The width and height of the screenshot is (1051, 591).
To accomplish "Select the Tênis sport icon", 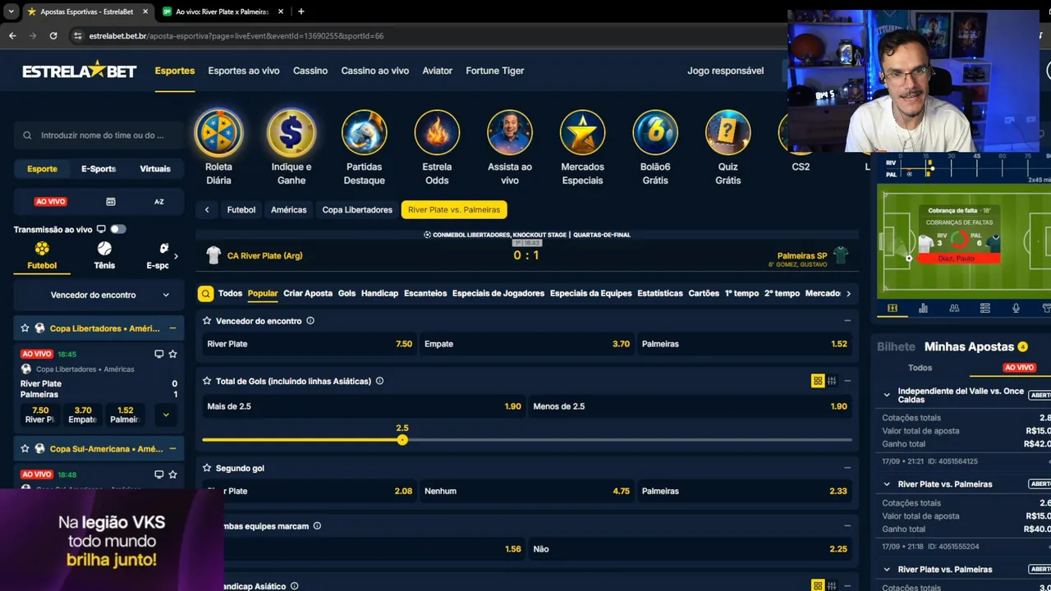I will click(x=104, y=249).
